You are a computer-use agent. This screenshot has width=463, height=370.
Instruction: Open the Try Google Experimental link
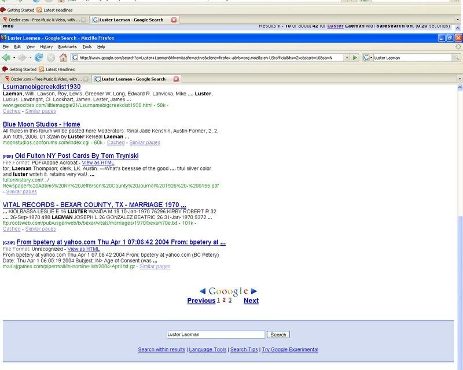coord(290,350)
